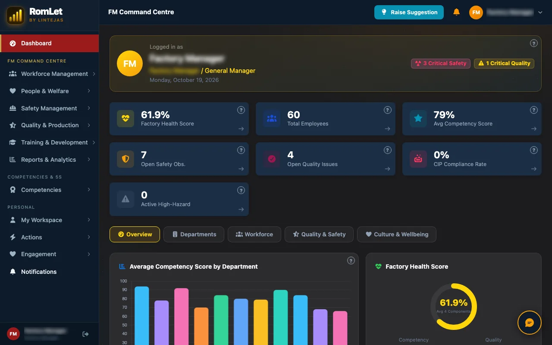The height and width of the screenshot is (345, 552).
Task: Click help icon on Open Safety Obs. card
Action: click(x=241, y=150)
